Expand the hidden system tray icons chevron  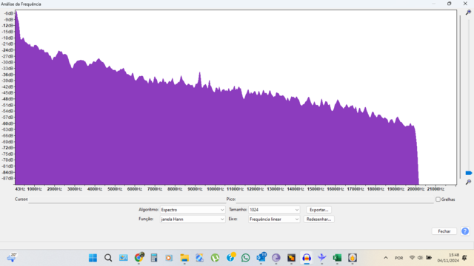(x=386, y=258)
